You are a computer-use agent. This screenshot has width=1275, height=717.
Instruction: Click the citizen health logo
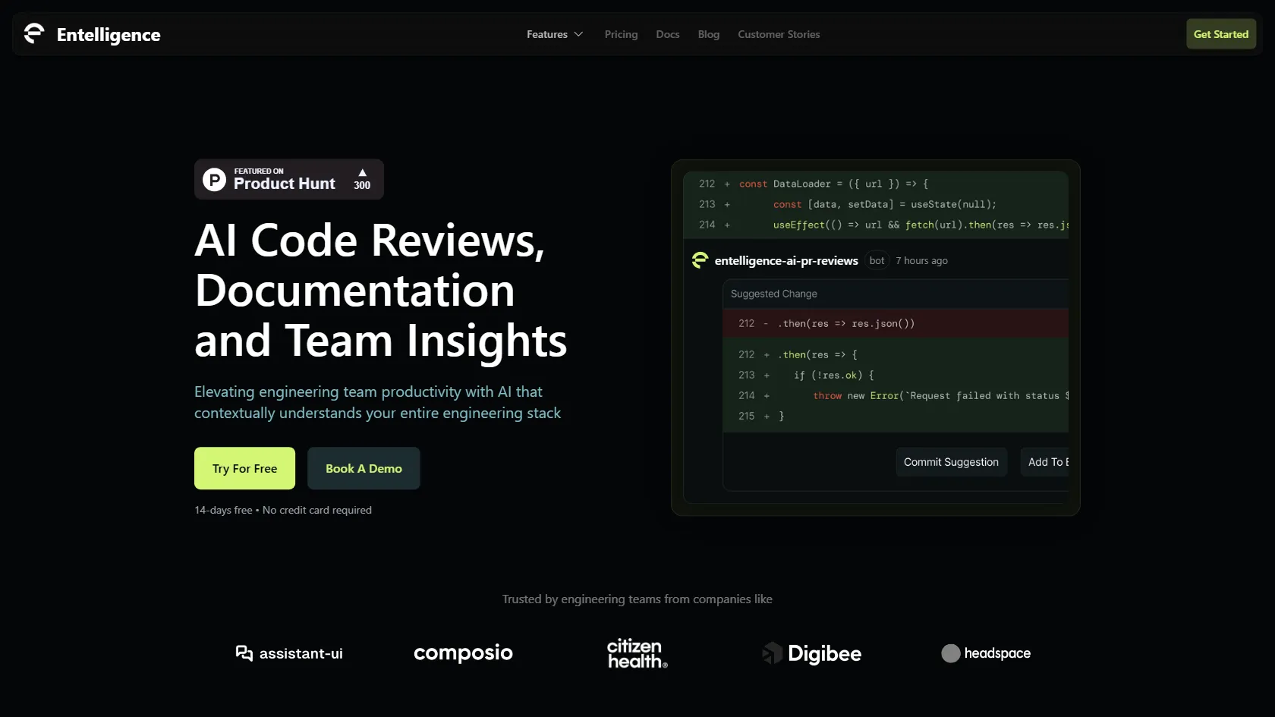637,653
